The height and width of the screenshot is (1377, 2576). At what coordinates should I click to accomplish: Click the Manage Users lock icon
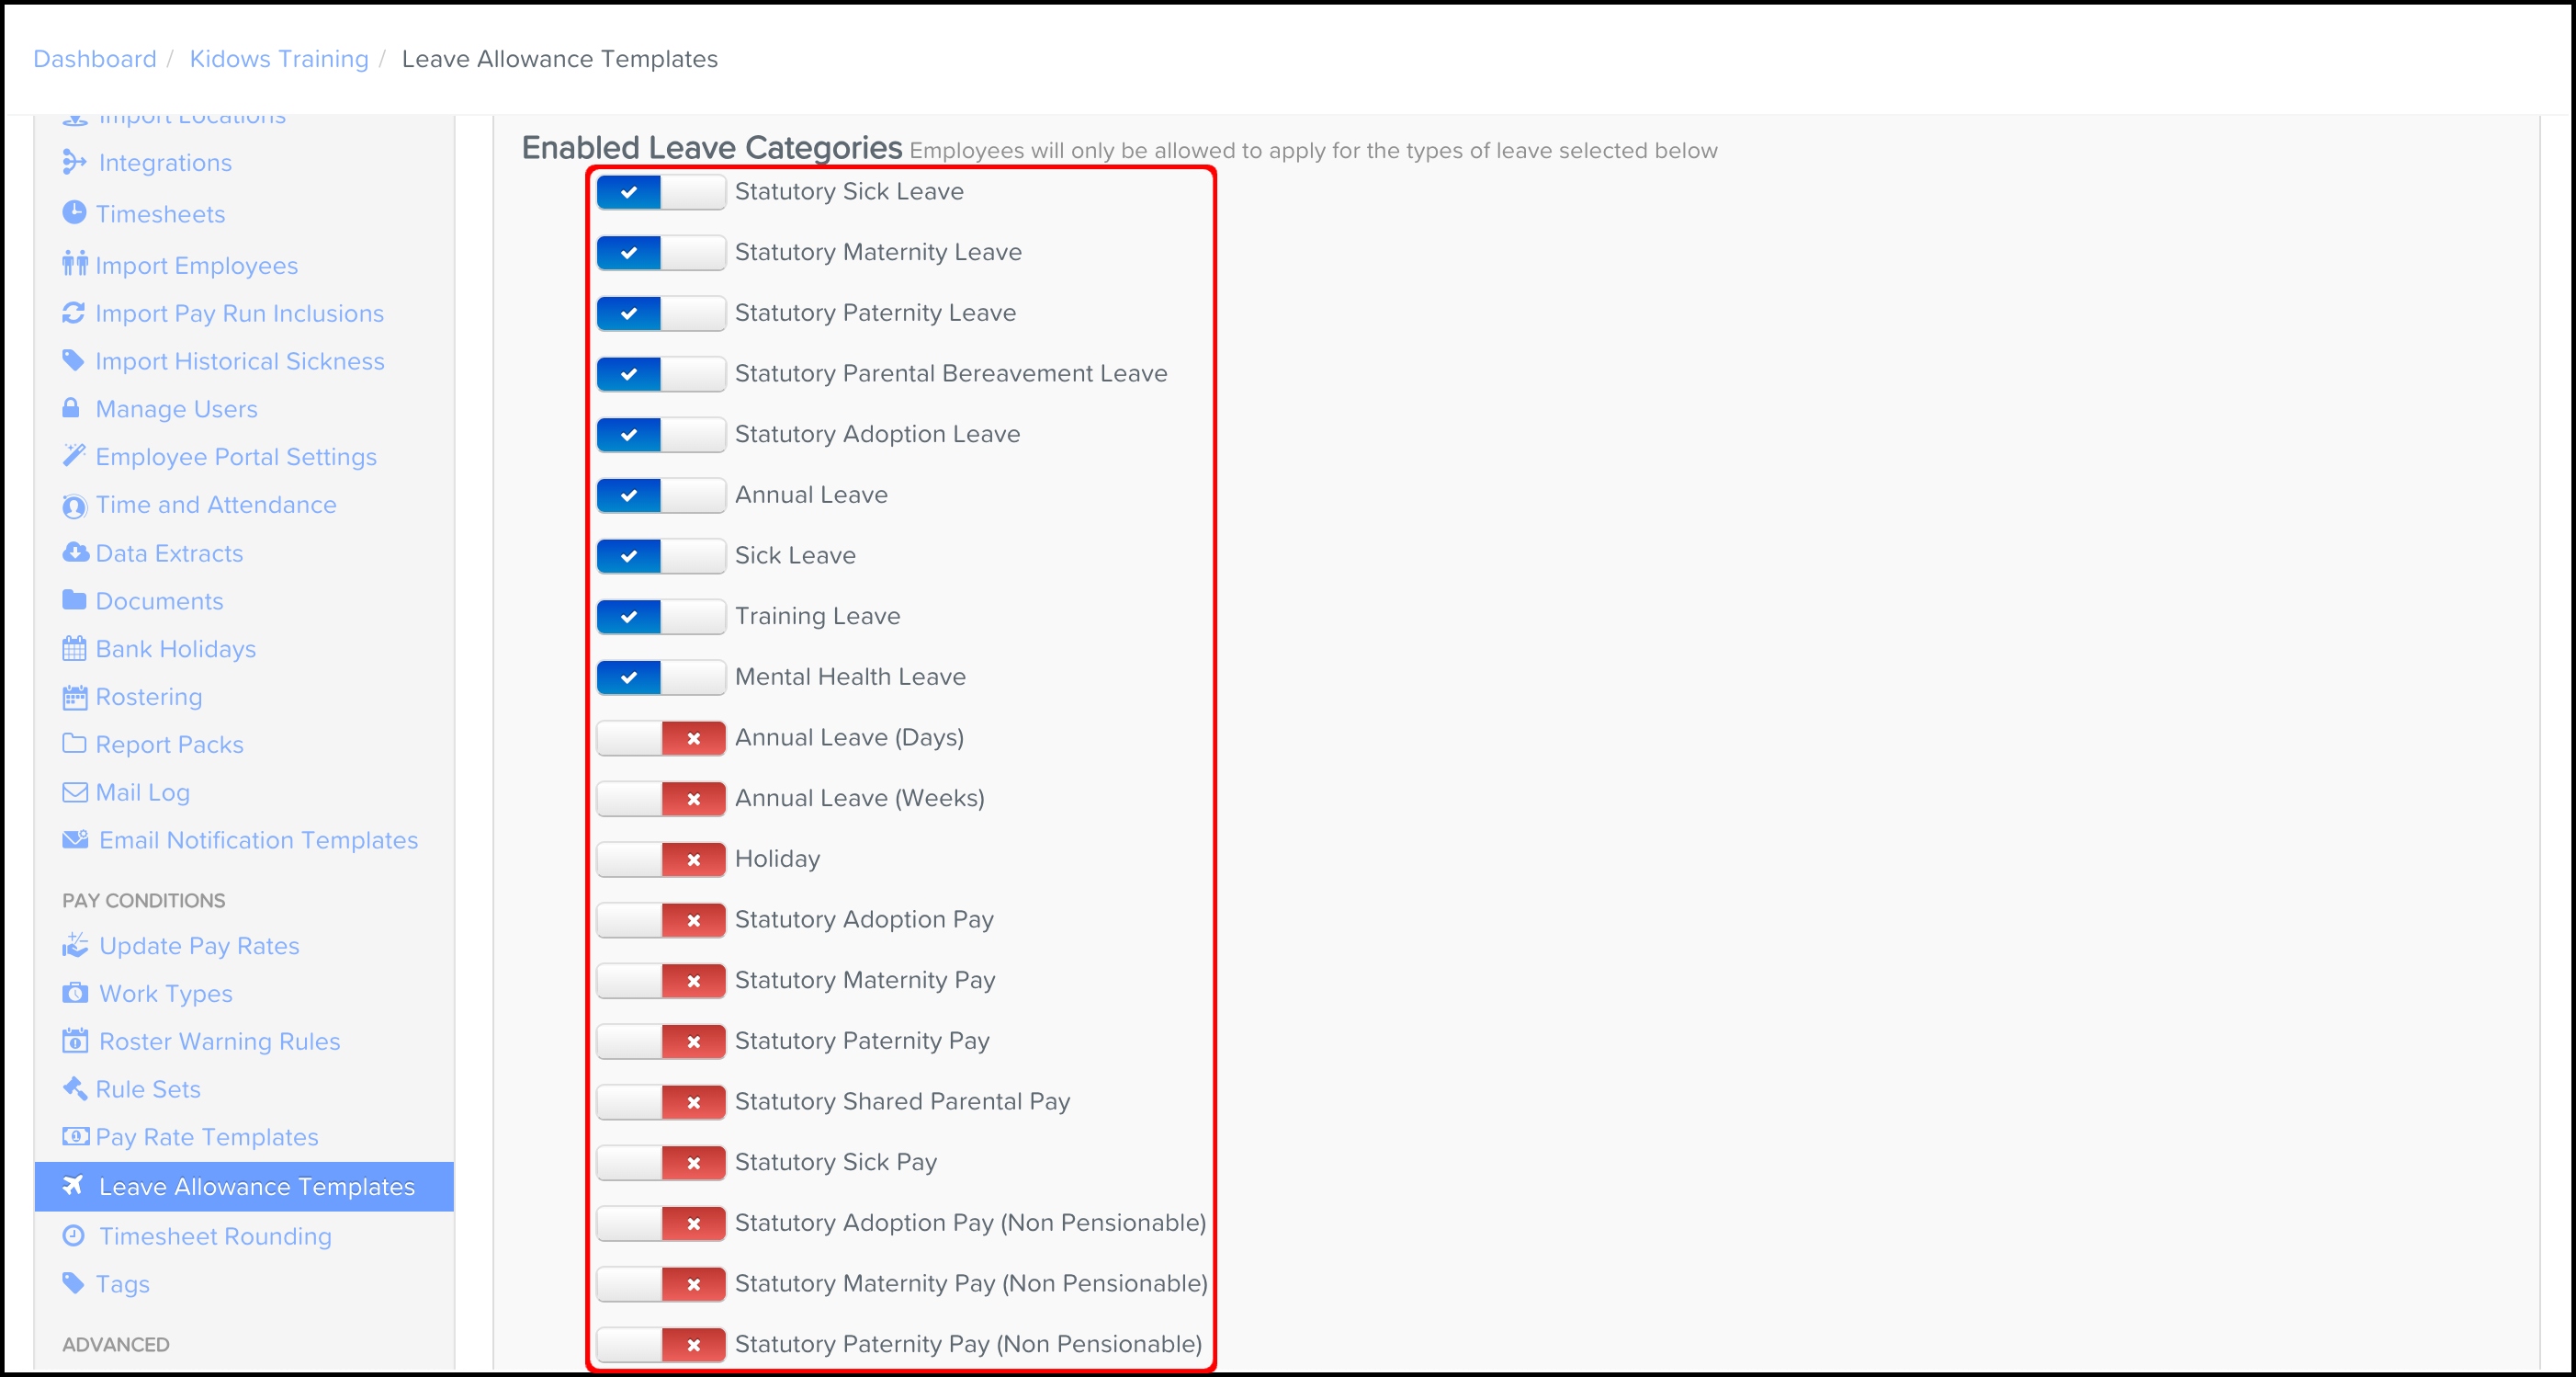coord(71,408)
